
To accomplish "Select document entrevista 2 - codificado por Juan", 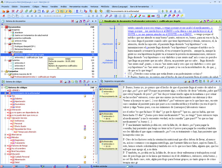I will tap(29, 57).
